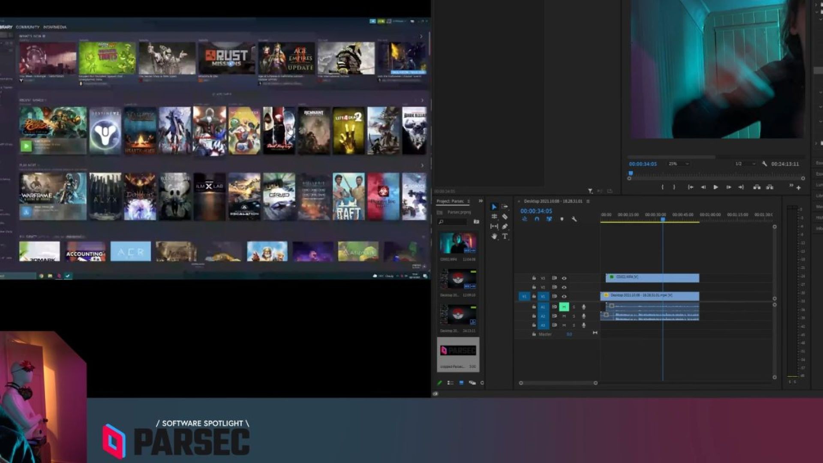The image size is (823, 463).
Task: Open timeline display settings wrench
Action: tap(574, 219)
